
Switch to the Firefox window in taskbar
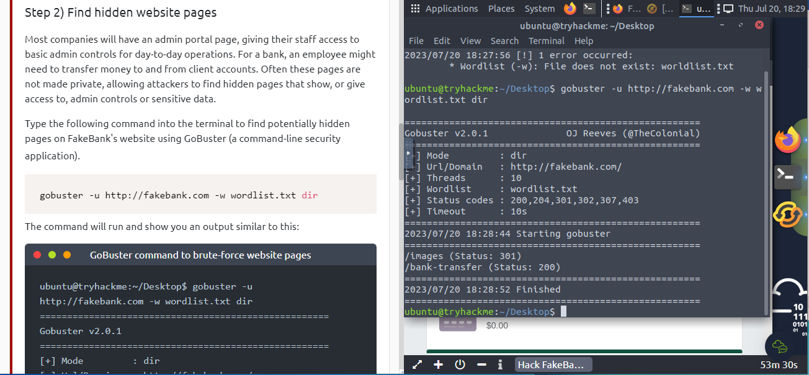pyautogui.click(x=627, y=9)
